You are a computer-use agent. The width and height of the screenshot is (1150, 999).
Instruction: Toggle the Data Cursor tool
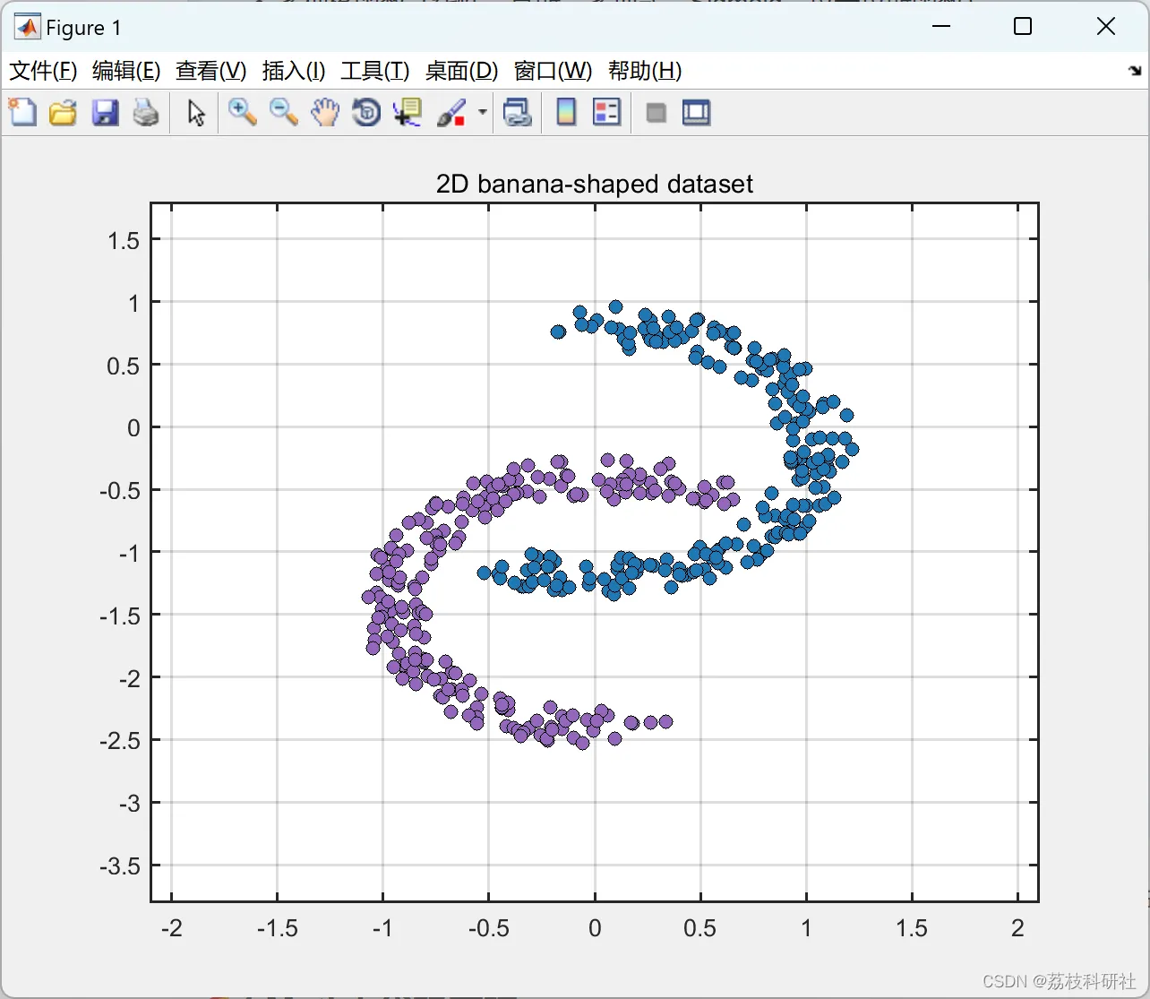click(408, 113)
